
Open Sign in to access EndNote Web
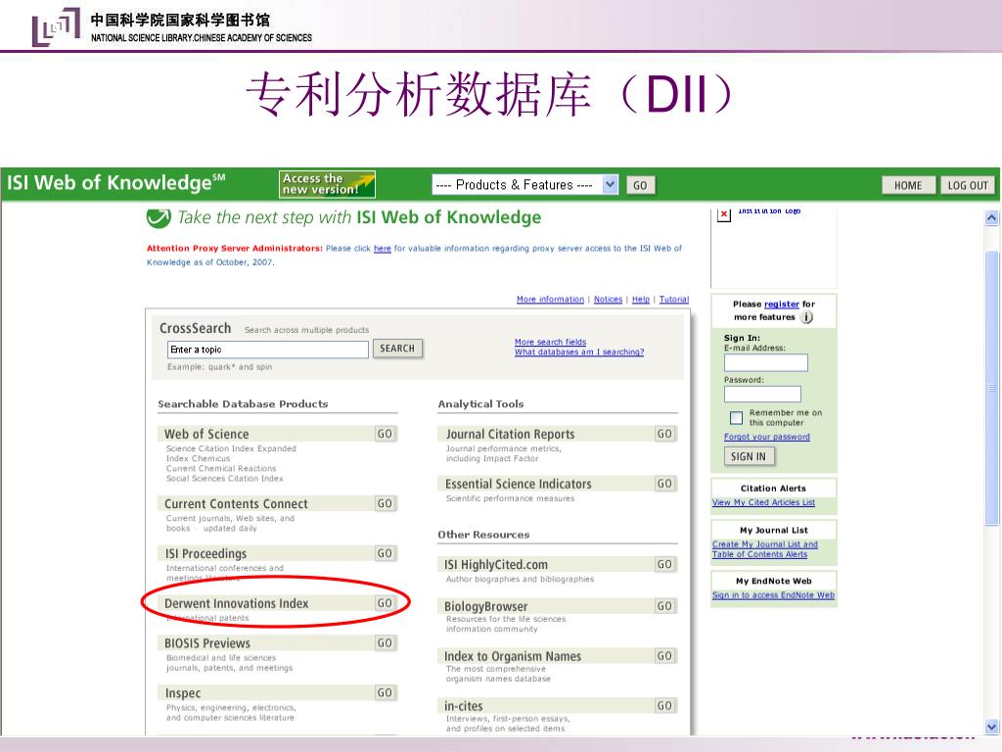point(773,595)
